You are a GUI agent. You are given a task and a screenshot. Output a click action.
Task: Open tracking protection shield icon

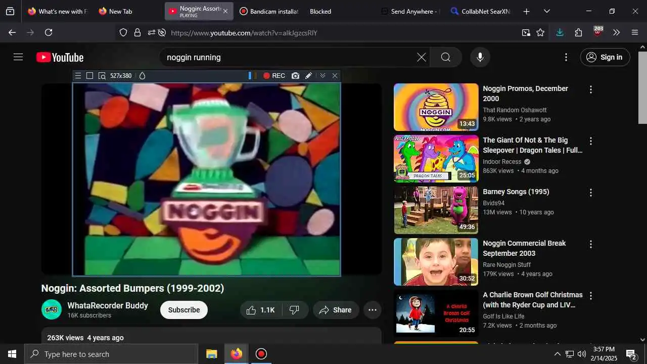pyautogui.click(x=123, y=32)
